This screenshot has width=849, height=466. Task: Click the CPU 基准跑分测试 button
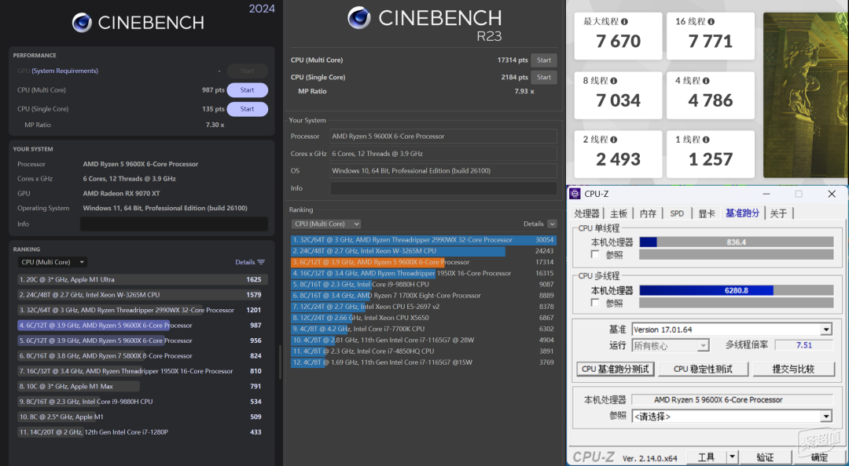[x=615, y=370]
